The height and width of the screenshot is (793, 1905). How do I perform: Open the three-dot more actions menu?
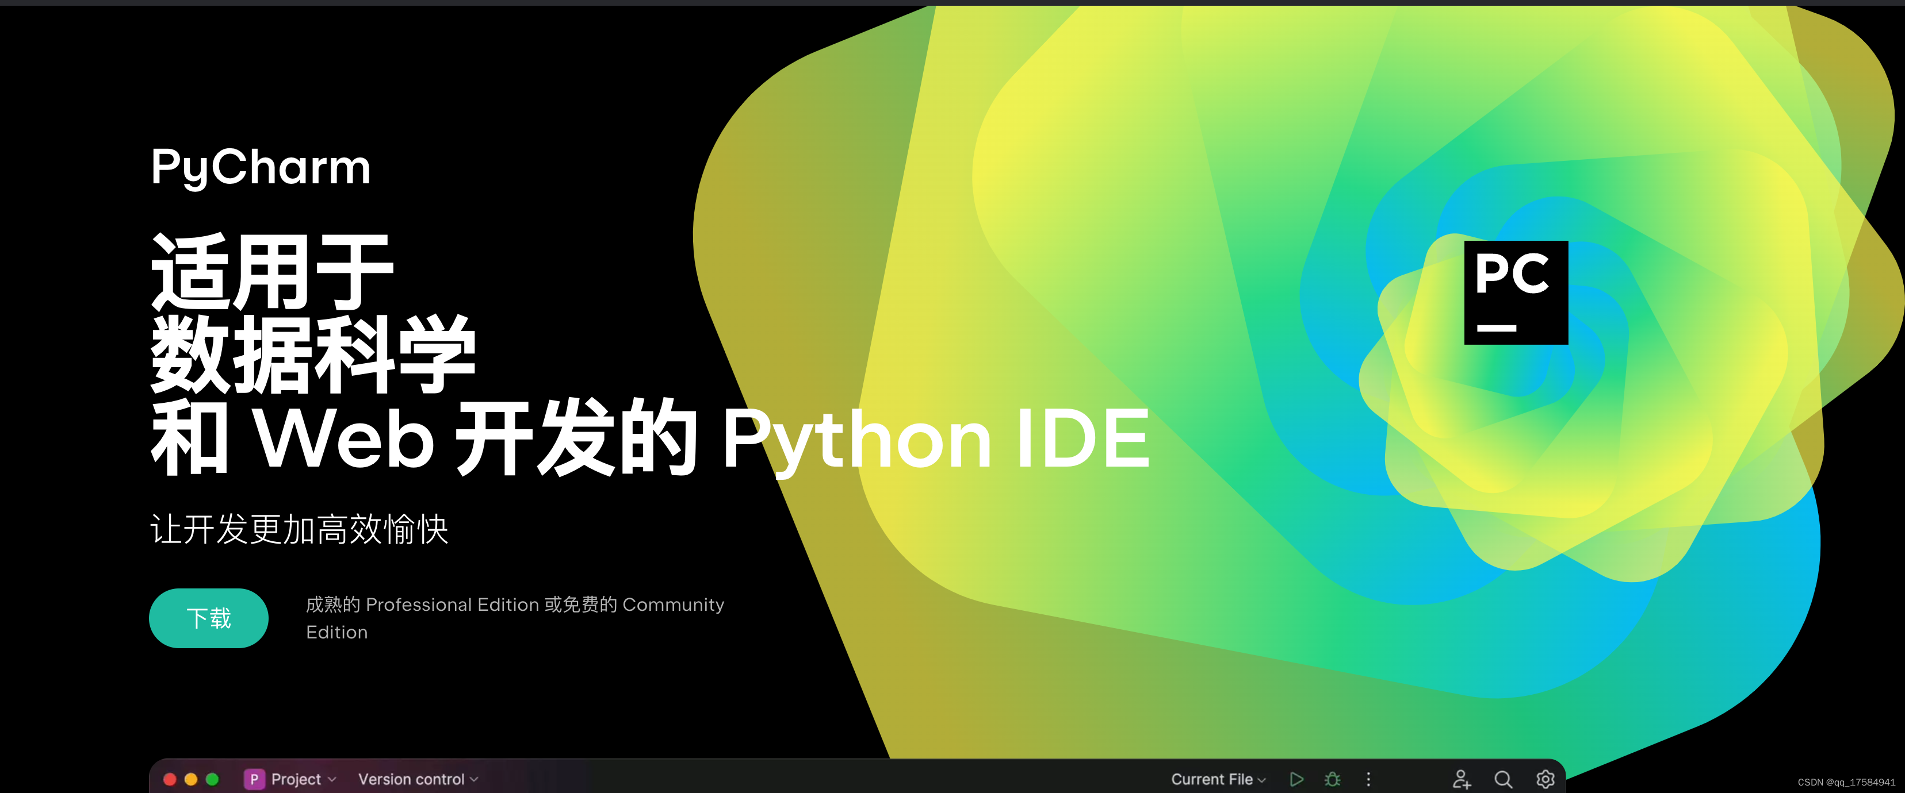click(1368, 779)
